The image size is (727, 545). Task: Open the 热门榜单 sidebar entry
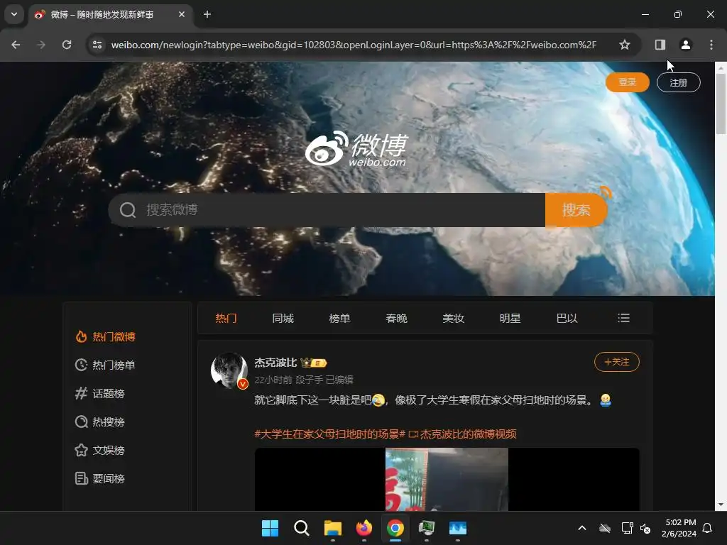tap(105, 365)
